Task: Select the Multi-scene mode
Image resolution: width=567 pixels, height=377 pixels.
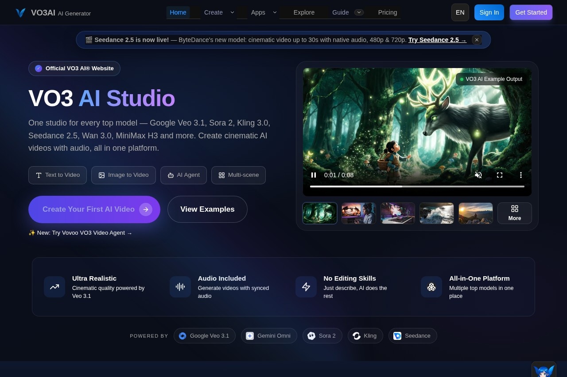Action: [x=238, y=175]
